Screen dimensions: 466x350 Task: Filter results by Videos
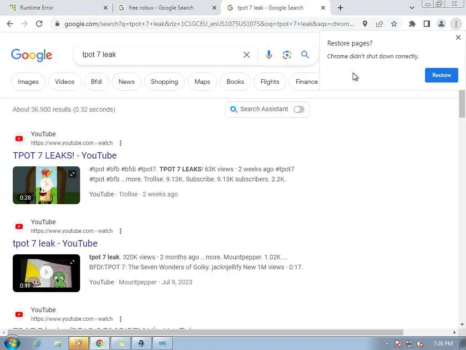click(65, 82)
